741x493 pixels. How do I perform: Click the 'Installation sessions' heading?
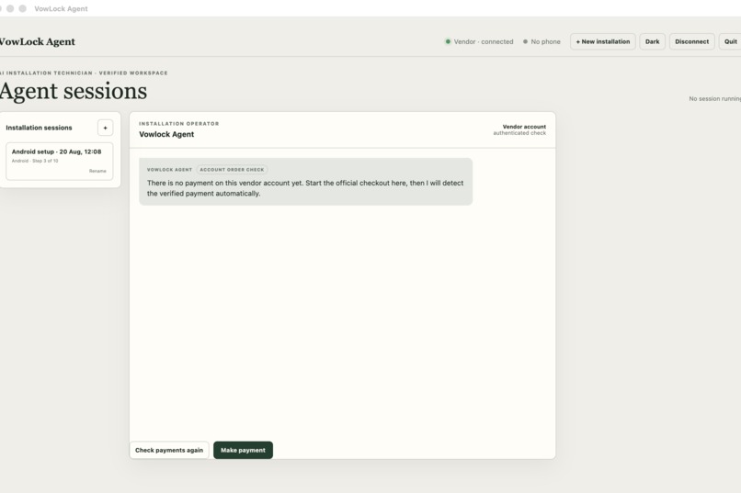click(x=39, y=128)
